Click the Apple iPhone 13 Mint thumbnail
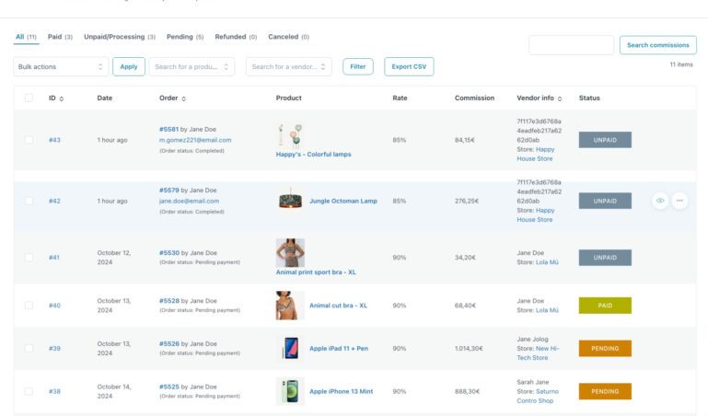The image size is (708, 416). coord(290,391)
